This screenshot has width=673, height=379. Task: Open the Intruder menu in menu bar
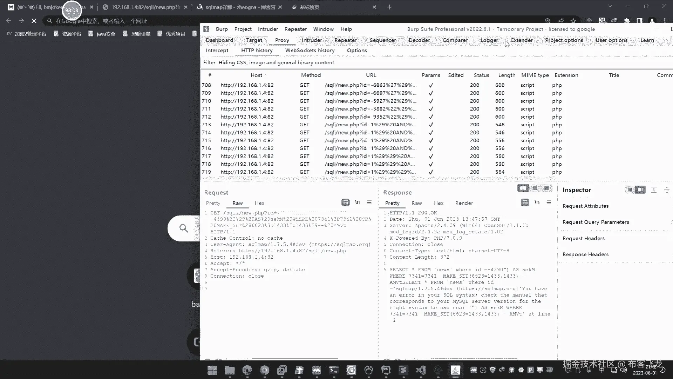point(268,29)
